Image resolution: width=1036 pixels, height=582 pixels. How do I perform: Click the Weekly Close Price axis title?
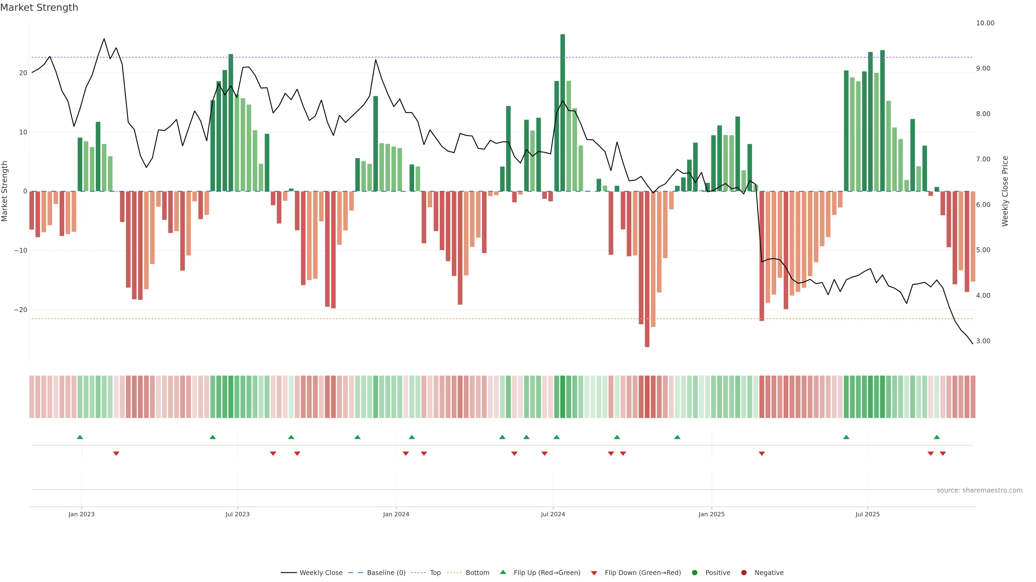click(1005, 191)
